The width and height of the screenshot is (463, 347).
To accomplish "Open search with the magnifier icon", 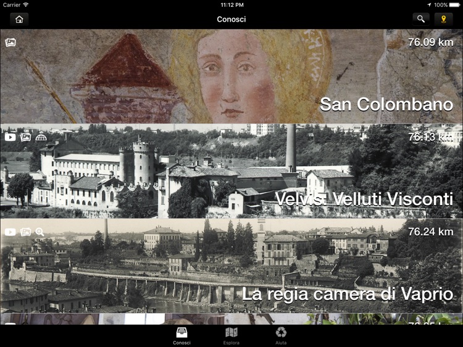I will 421,19.
